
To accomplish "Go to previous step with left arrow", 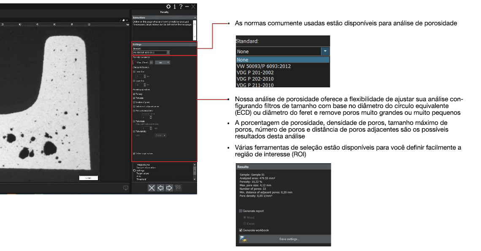I will tap(160, 188).
